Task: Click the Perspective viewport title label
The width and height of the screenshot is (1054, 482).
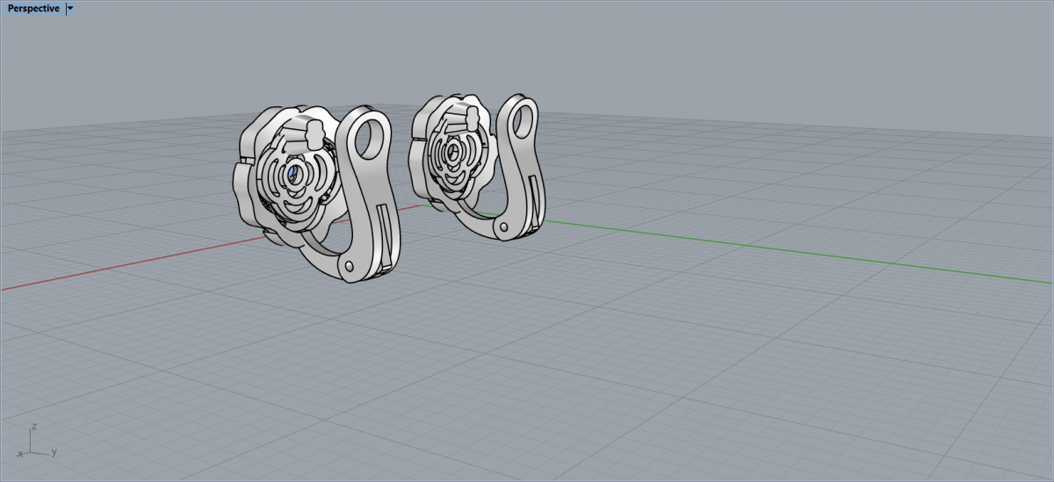Action: click(x=34, y=9)
